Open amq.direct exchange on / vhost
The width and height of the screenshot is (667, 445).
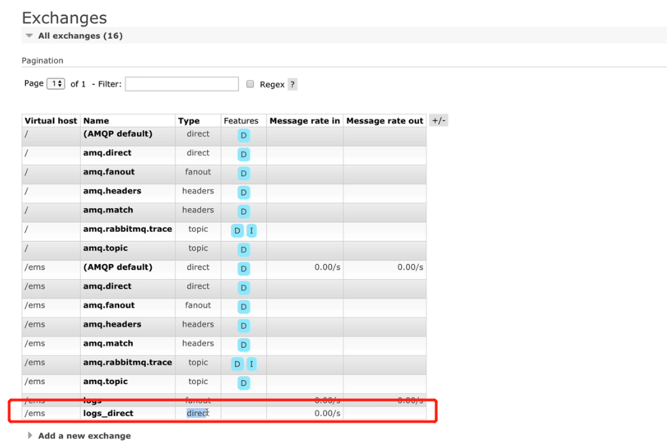(x=107, y=153)
